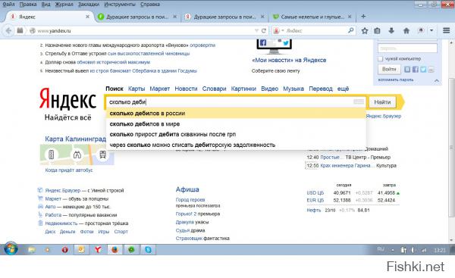Click the Firefox Back arrow button
This screenshot has height=278, width=455.
point(8,31)
